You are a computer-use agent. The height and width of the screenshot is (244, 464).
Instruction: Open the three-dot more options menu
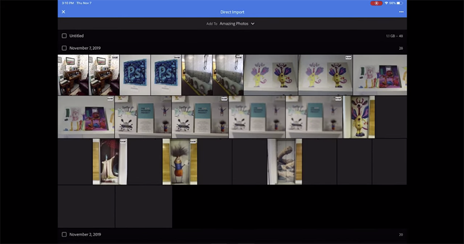(x=401, y=12)
